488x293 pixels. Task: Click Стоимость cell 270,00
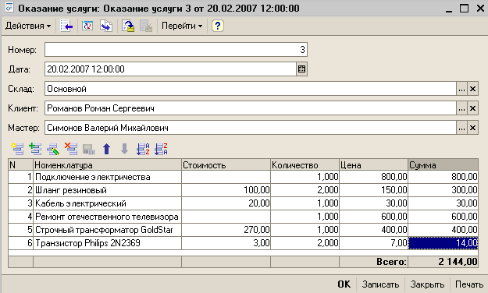[x=226, y=230]
